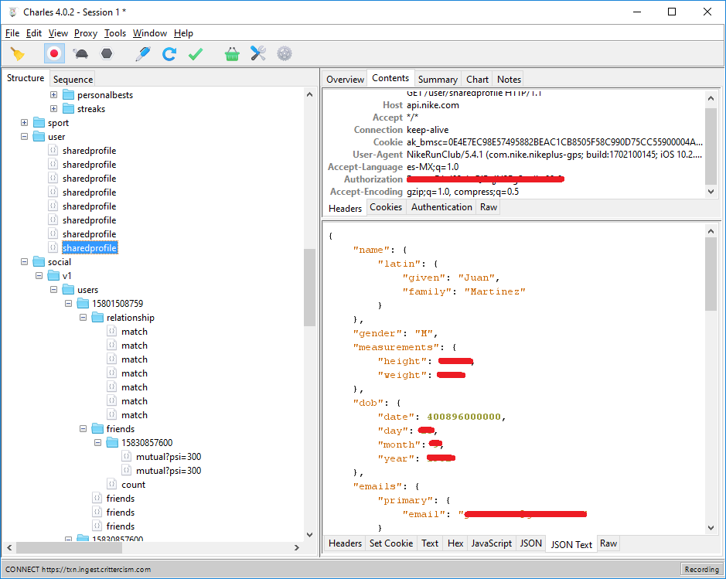The height and width of the screenshot is (579, 726).
Task: Click the Recording status button
Action: click(x=701, y=569)
